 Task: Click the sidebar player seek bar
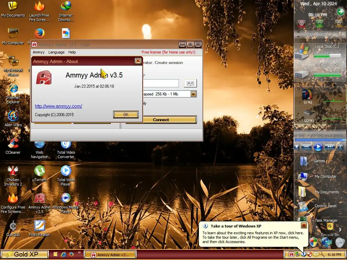[320, 140]
